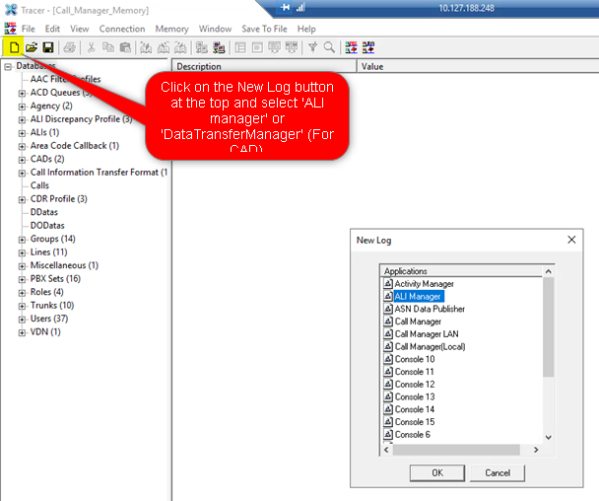Open the Edit menu
The image size is (599, 501).
[x=52, y=29]
